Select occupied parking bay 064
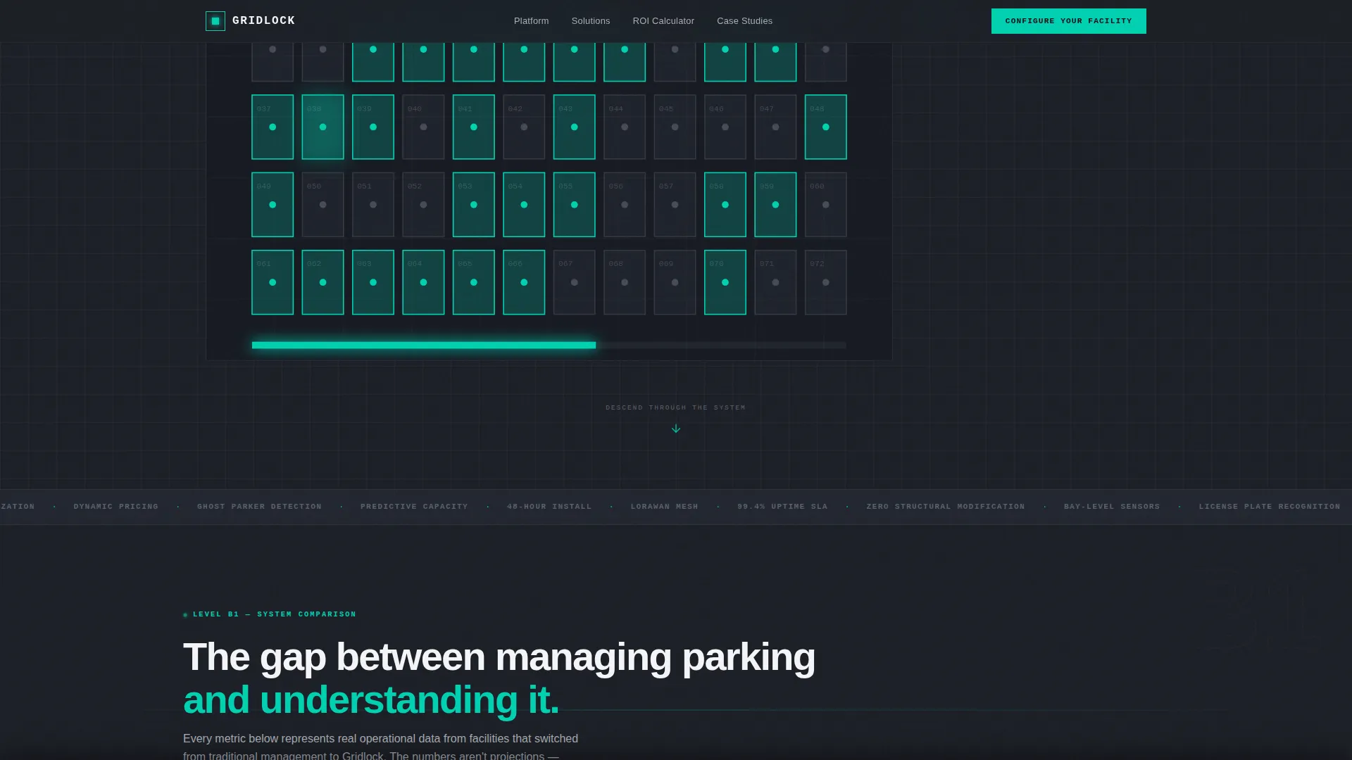1352x760 pixels. pyautogui.click(x=423, y=282)
